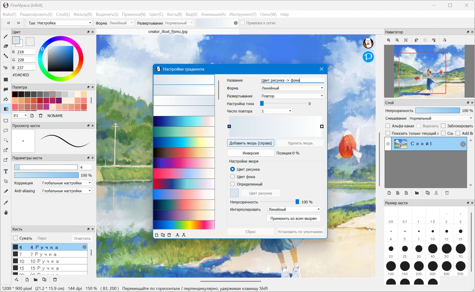Click Установить по умолчанию button
Screen dimensions: 475x292
pos(300,231)
